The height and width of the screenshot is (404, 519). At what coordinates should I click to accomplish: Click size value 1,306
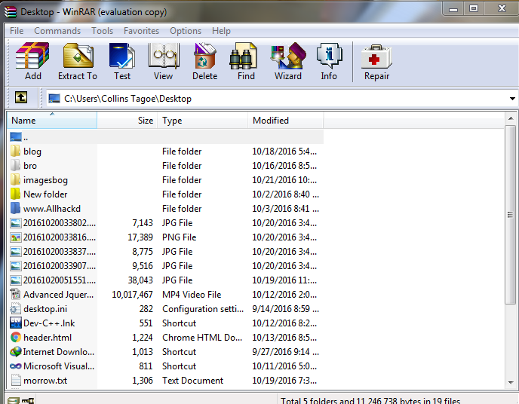click(143, 380)
